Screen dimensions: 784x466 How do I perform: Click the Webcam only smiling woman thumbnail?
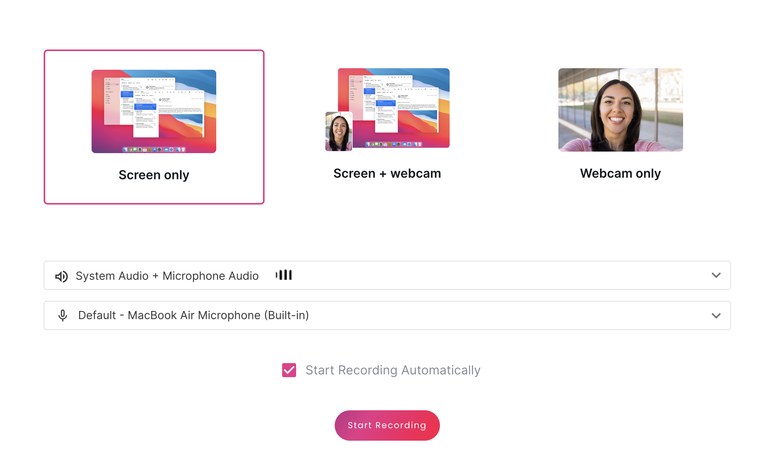[x=620, y=110]
